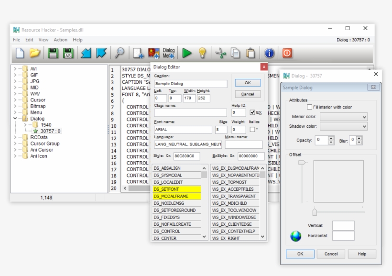Click the horizontal offset slider thumb

(x=315, y=212)
